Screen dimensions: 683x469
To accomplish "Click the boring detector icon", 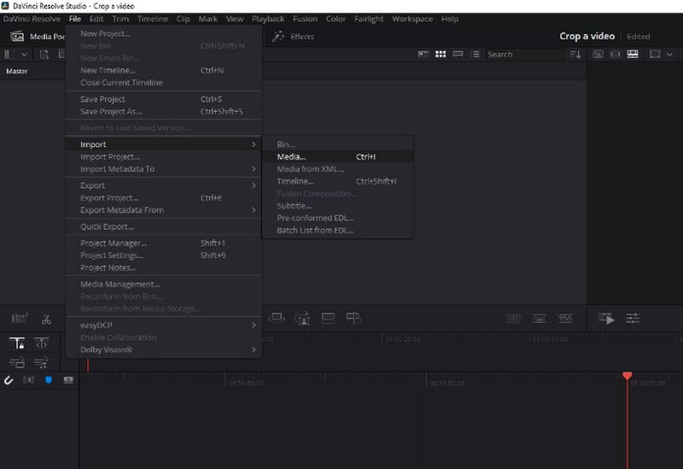I will (x=20, y=319).
